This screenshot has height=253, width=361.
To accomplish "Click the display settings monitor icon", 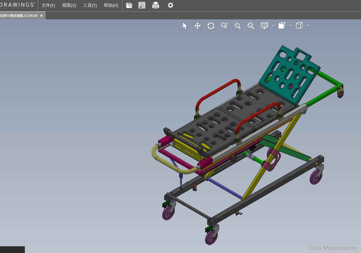I will [x=264, y=26].
